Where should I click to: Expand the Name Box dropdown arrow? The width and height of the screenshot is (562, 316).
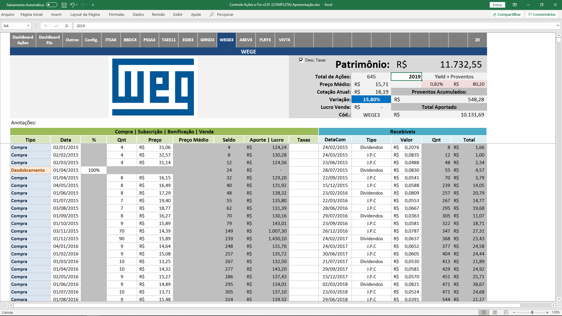(28, 26)
